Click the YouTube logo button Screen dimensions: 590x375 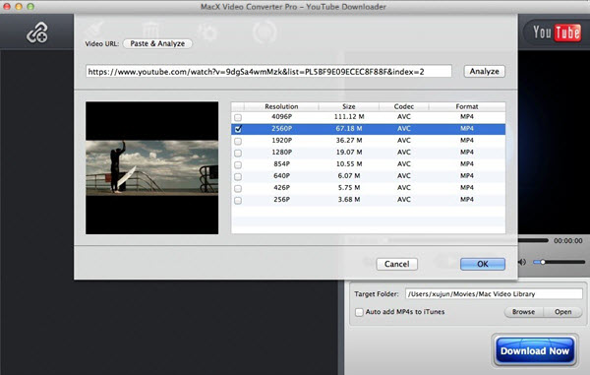(x=557, y=32)
